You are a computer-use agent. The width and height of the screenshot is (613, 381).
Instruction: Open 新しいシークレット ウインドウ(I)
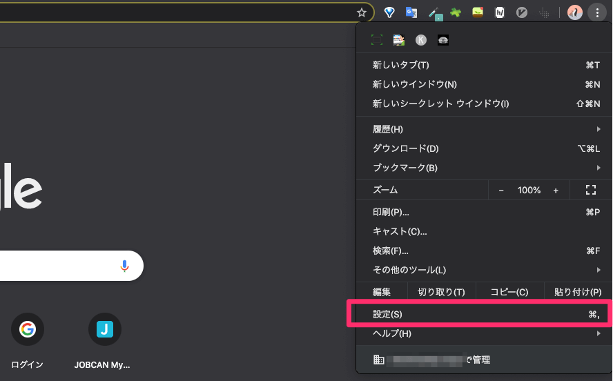[484, 104]
